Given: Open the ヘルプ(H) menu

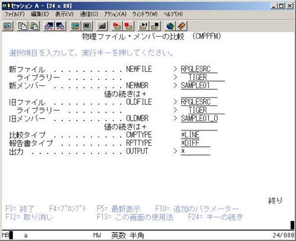Looking at the screenshot, I should (173, 14).
